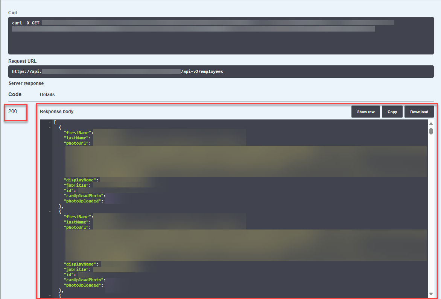
Task: Grab the response body scrollbar thumb
Action: (x=431, y=131)
